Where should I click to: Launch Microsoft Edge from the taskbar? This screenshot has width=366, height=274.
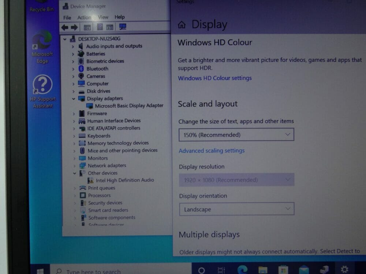pyautogui.click(x=242, y=270)
